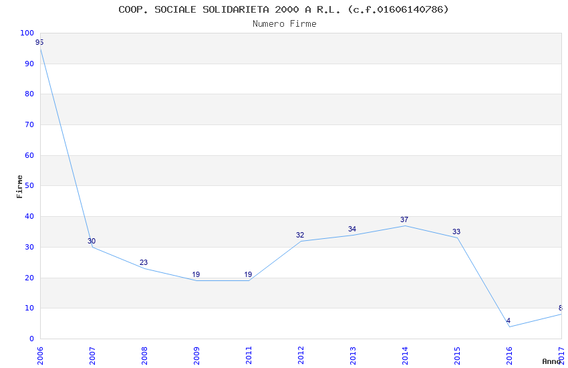Click the y-axis value 90
The width and height of the screenshot is (568, 368).
29,64
